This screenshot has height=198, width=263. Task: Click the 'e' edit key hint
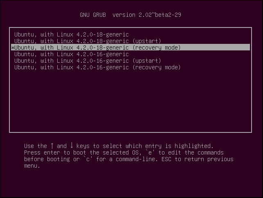tap(150, 152)
